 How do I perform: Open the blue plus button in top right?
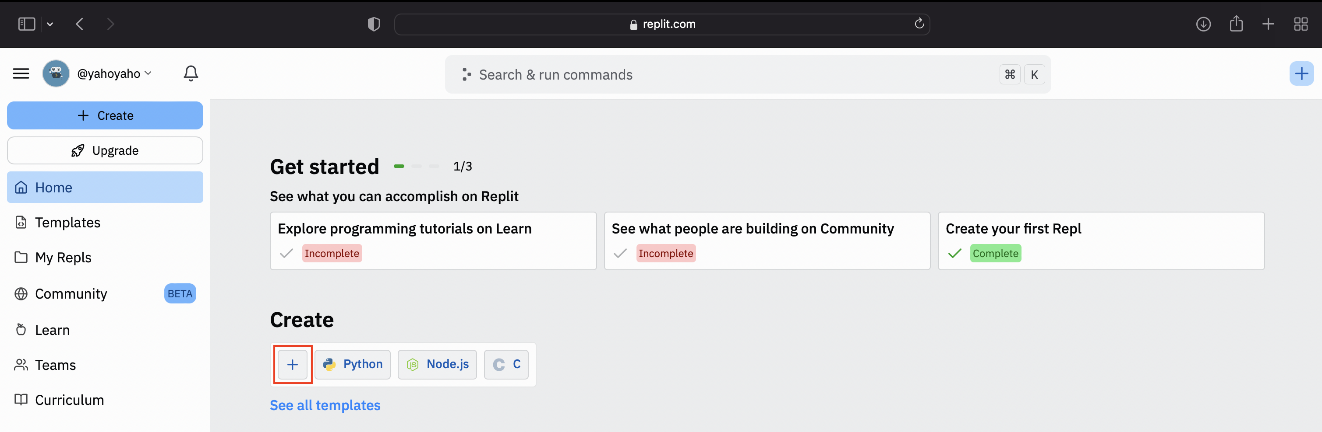tap(1301, 73)
